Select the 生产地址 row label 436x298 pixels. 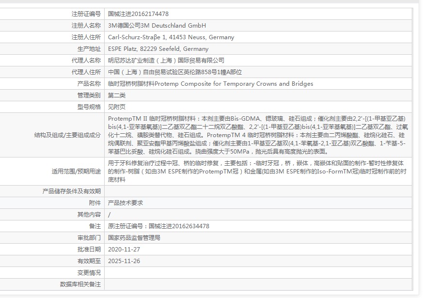pyautogui.click(x=93, y=49)
